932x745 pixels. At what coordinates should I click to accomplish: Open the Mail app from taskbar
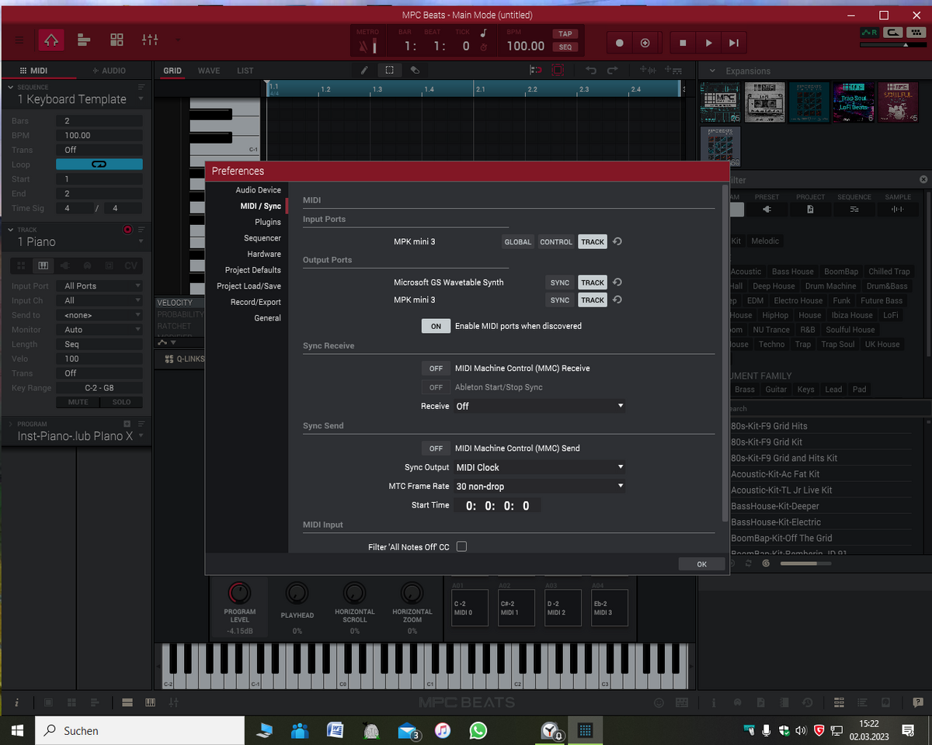coord(408,730)
